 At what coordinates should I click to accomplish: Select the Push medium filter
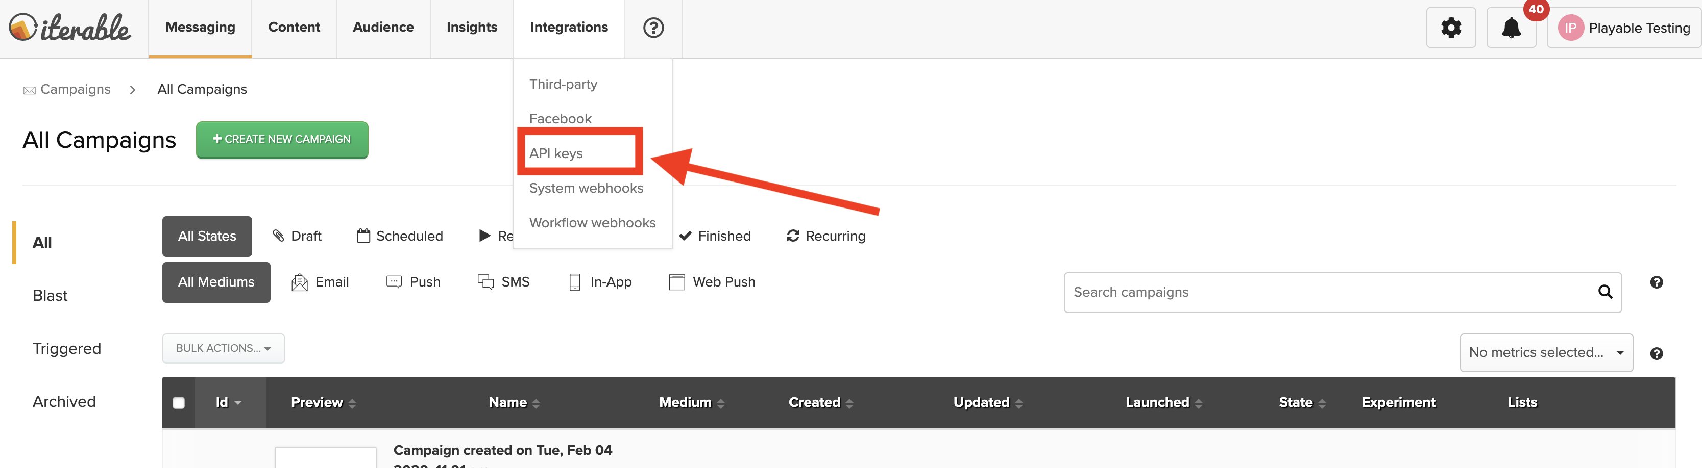[414, 282]
